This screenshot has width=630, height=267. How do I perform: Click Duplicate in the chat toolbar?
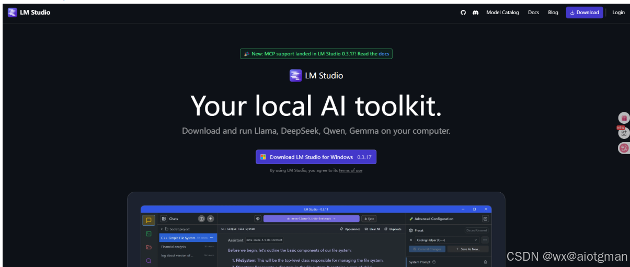[x=393, y=229]
